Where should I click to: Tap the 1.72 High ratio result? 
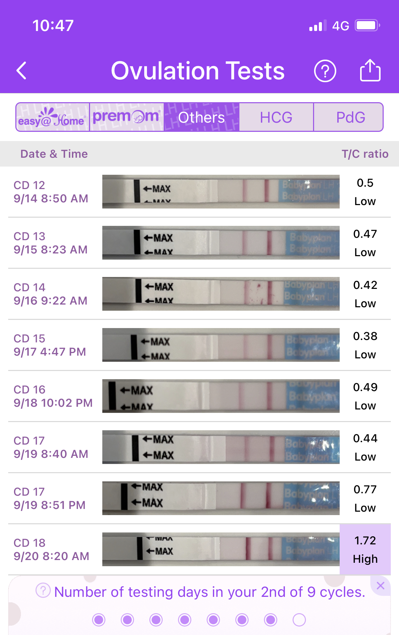coord(365,549)
